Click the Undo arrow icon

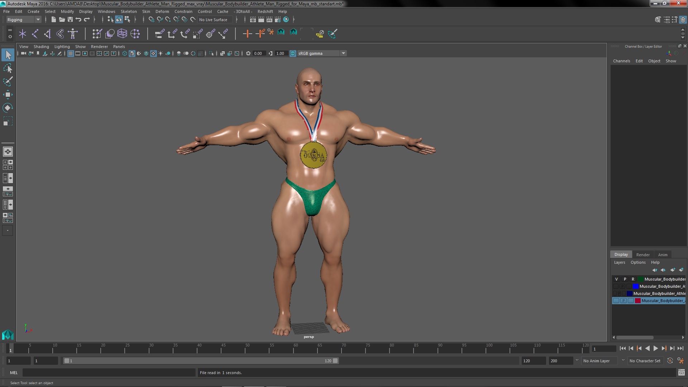coord(78,19)
